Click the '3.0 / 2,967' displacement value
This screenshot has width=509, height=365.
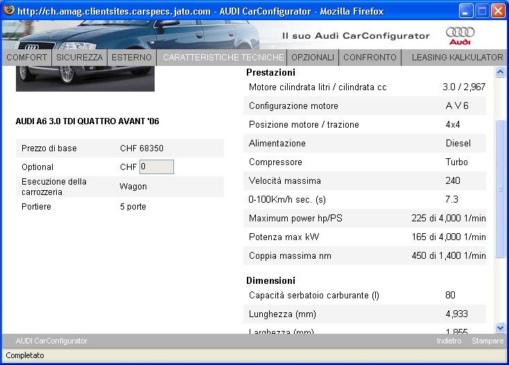(464, 87)
